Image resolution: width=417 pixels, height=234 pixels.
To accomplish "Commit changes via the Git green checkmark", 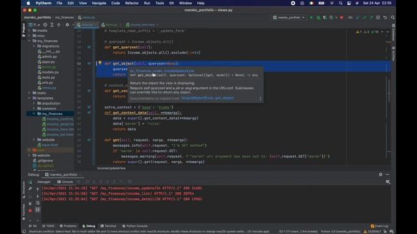I will (x=365, y=18).
